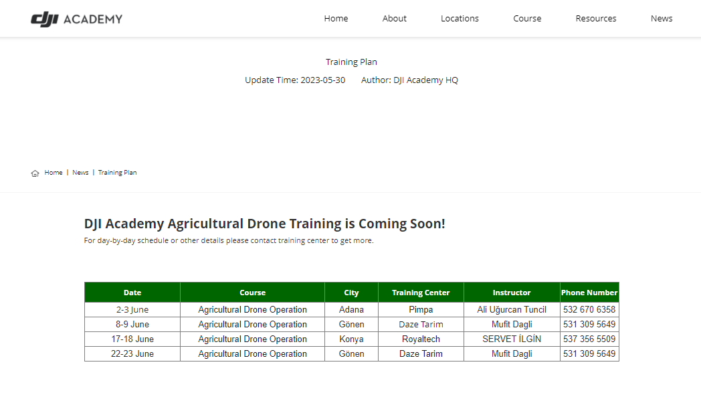Click the City column header
The image size is (701, 401).
pyautogui.click(x=351, y=293)
